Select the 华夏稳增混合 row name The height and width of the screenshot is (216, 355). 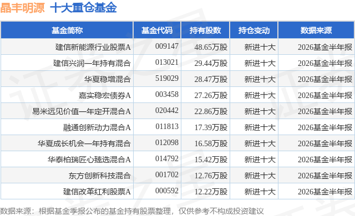coord(108,79)
